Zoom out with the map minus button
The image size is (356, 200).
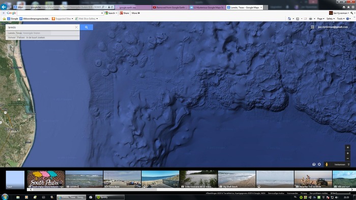tap(347, 158)
